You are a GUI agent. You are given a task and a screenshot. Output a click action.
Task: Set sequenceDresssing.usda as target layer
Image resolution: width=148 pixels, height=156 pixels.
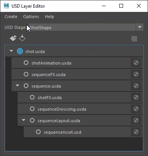click(x=32, y=109)
